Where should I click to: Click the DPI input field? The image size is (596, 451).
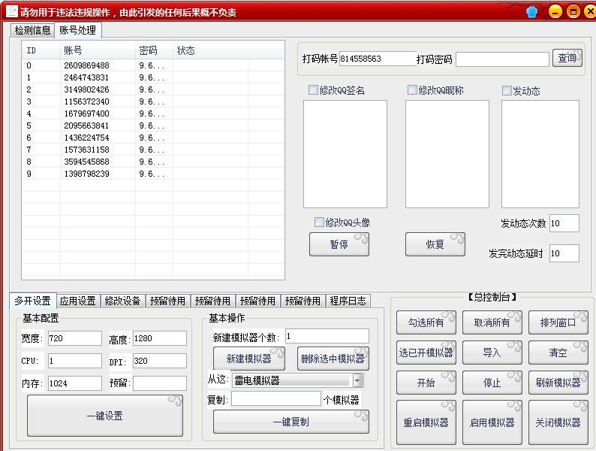(x=160, y=360)
